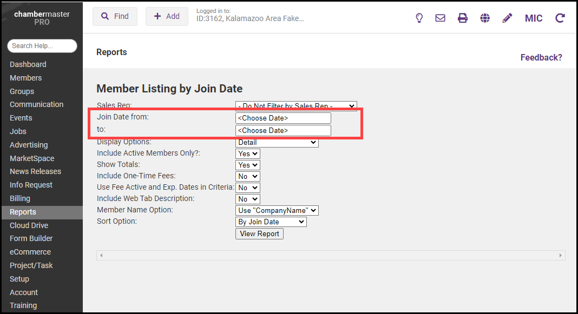Screen dimensions: 578x314
Task: Change Include Active Members Only selector
Action: pyautogui.click(x=247, y=153)
